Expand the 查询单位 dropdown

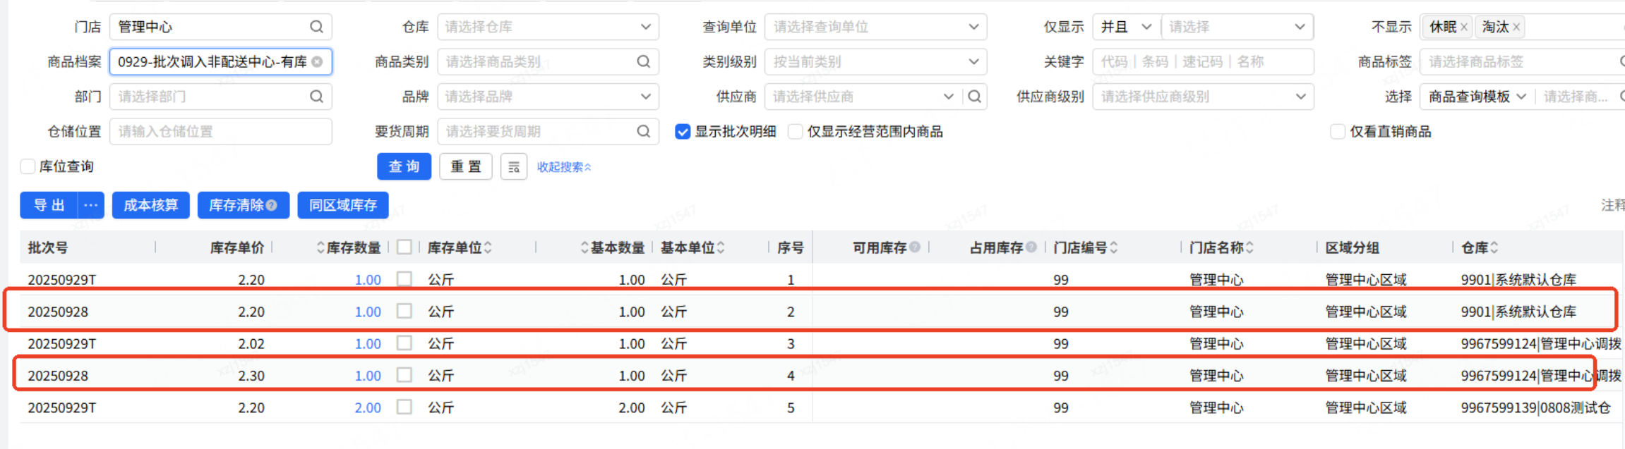(875, 27)
